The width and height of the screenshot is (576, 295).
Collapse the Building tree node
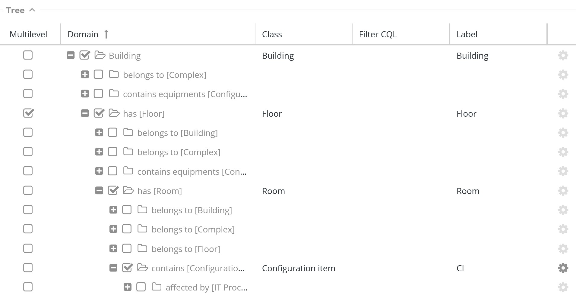coord(71,55)
